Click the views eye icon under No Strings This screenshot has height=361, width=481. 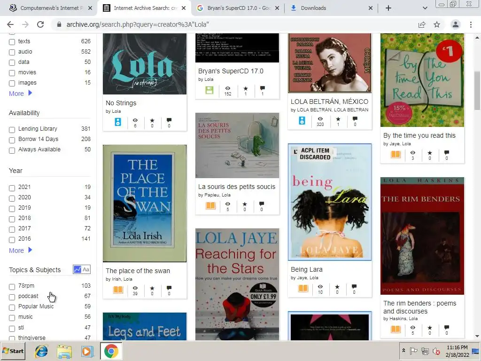pos(135,120)
